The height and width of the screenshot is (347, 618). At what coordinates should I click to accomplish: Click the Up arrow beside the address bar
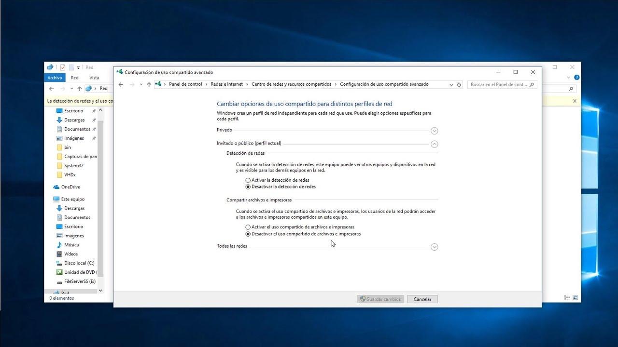(x=149, y=84)
